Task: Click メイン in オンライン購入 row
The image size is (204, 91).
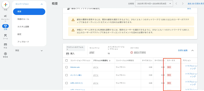Action: (x=96, y=75)
